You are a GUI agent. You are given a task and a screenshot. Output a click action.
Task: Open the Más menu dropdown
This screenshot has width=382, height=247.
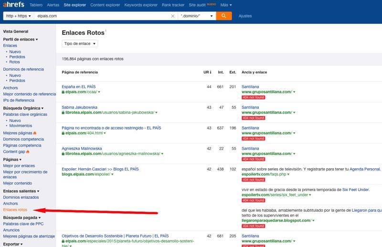(x=226, y=5)
